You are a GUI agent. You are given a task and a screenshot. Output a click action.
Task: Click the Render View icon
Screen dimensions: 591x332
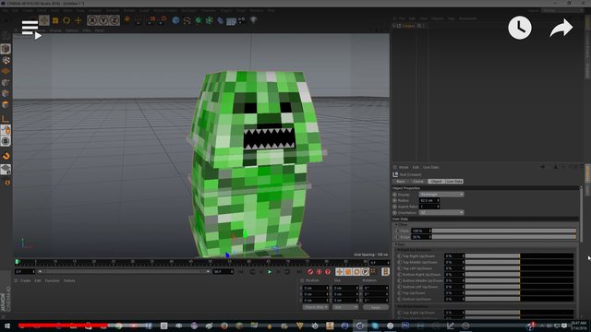coord(139,20)
